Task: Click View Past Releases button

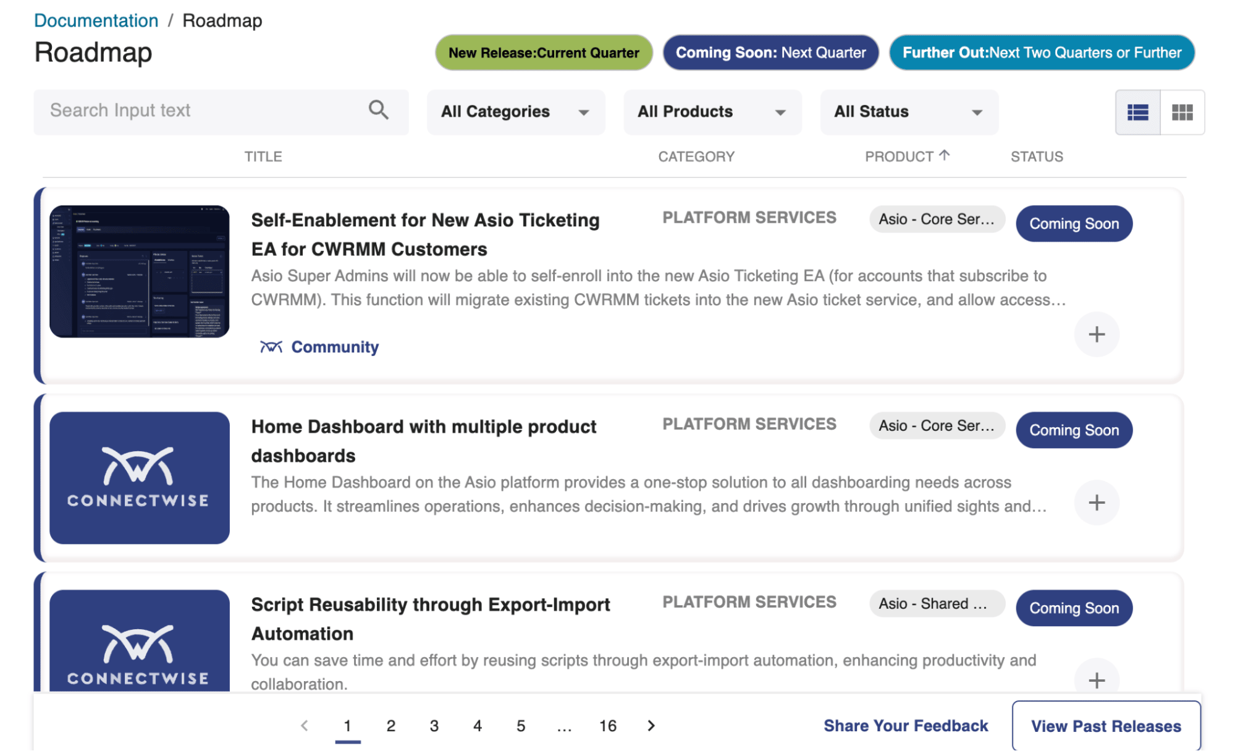Action: (x=1106, y=726)
